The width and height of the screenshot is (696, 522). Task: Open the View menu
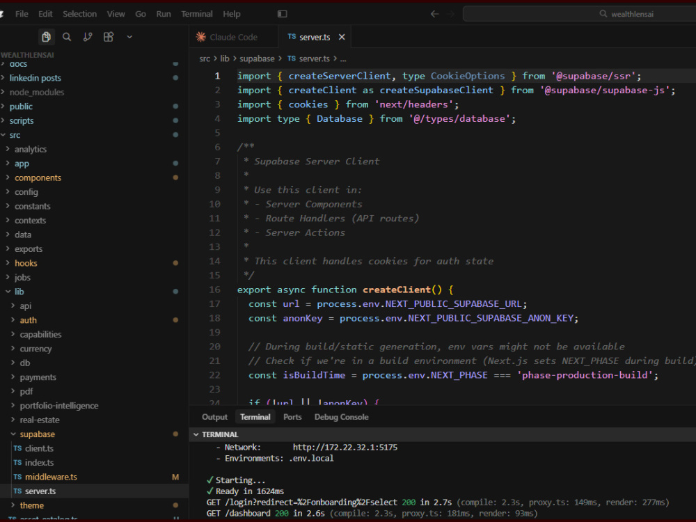[116, 14]
